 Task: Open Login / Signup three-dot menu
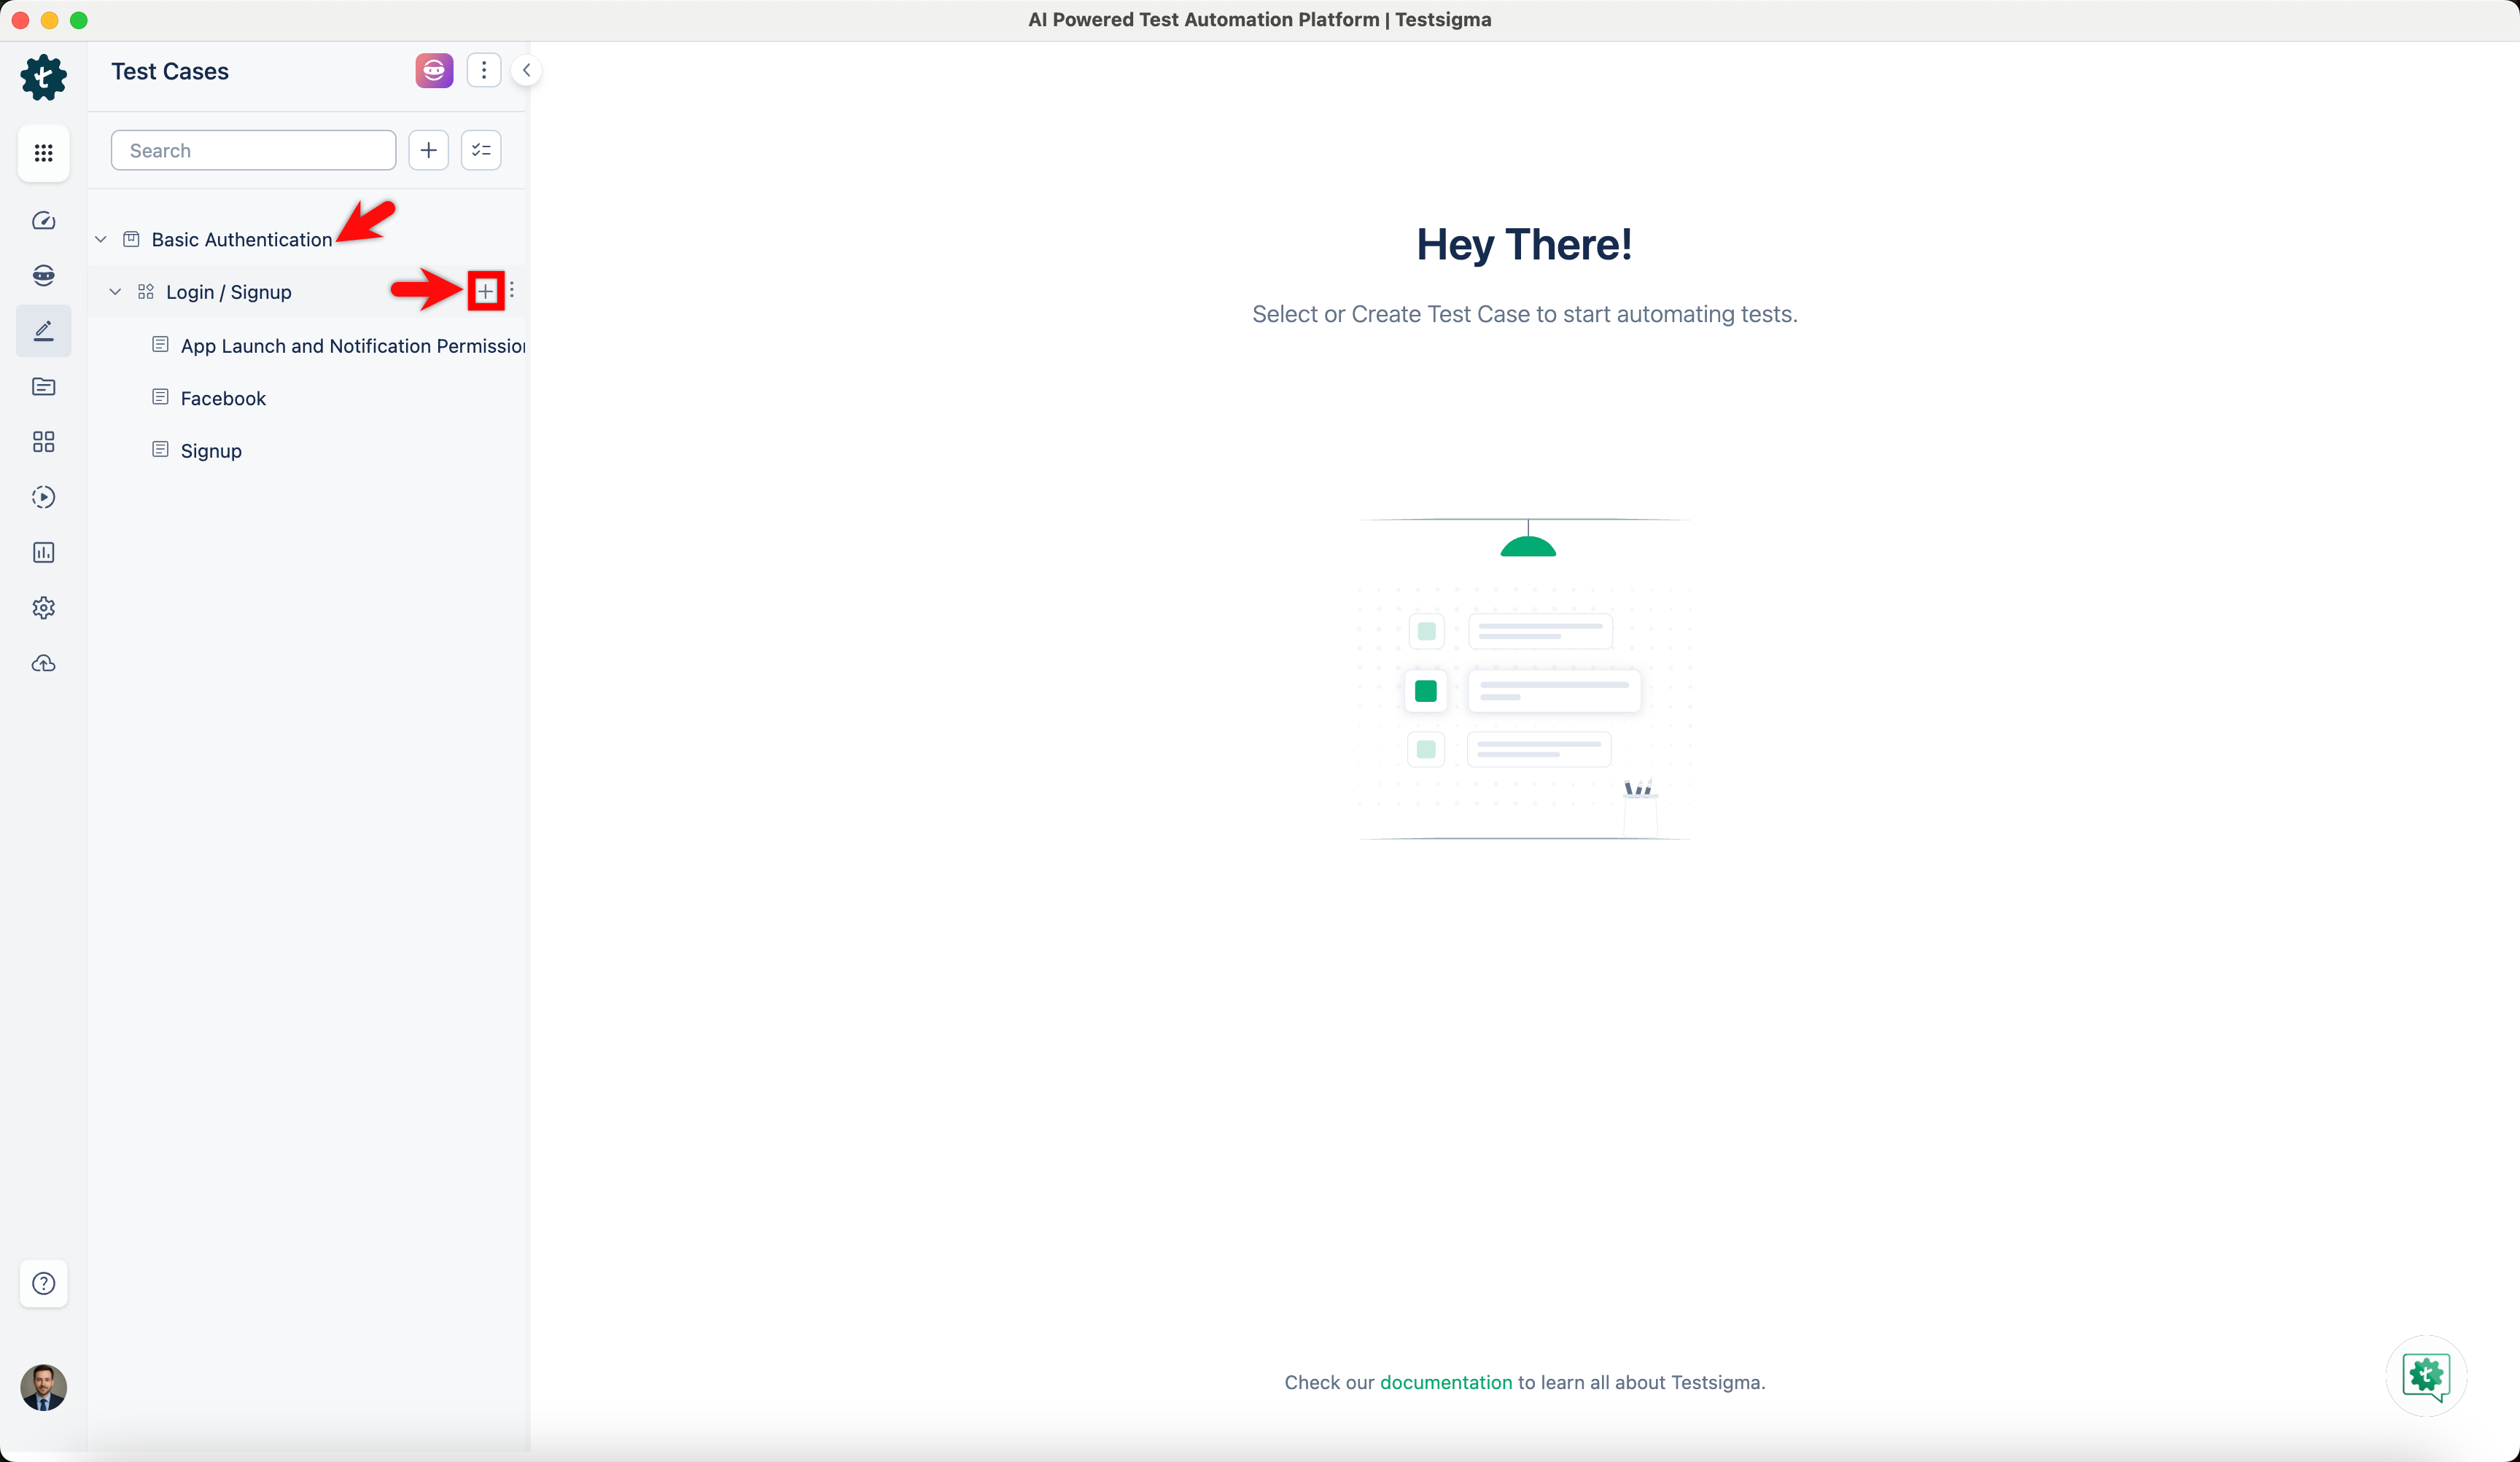[x=512, y=290]
